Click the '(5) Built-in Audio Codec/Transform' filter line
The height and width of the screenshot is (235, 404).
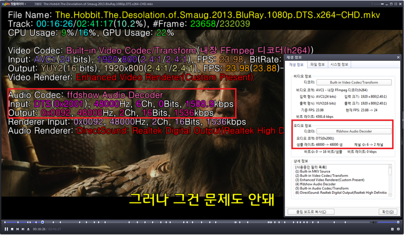coord(322,188)
